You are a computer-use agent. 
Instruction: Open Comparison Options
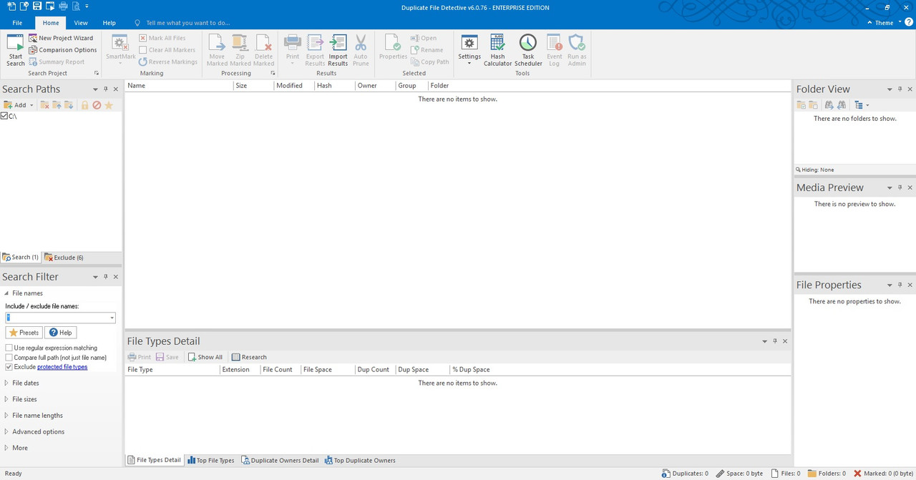click(x=62, y=50)
